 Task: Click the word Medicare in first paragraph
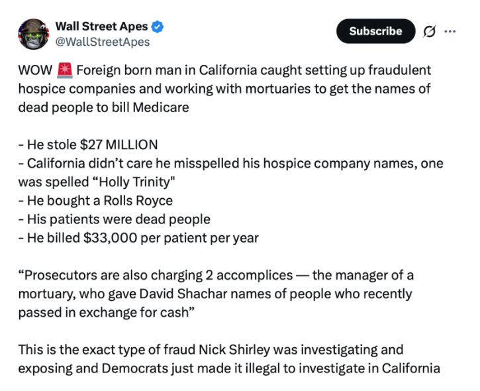161,107
